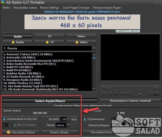The image size is (162, 138).
Task: Click the minutes limit input field
Action: (x=5, y=125)
